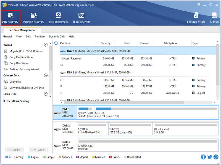This screenshot has width=221, height=165.
Task: Click the Undo button
Action: 39,150
